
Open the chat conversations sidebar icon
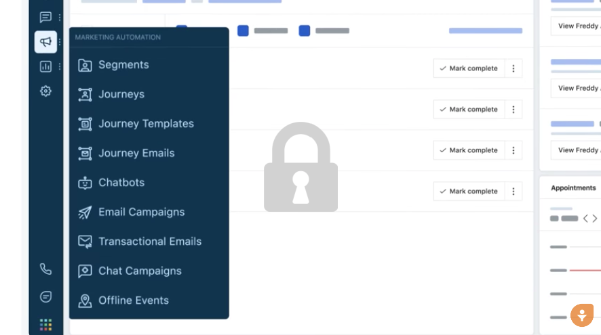pos(45,18)
